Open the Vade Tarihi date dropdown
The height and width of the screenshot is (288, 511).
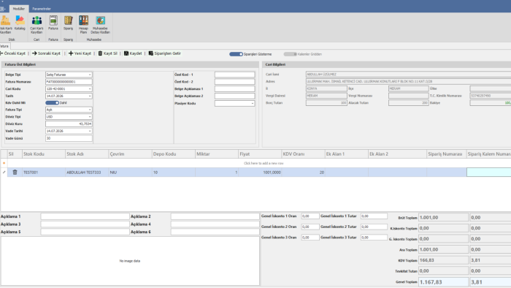pos(90,131)
